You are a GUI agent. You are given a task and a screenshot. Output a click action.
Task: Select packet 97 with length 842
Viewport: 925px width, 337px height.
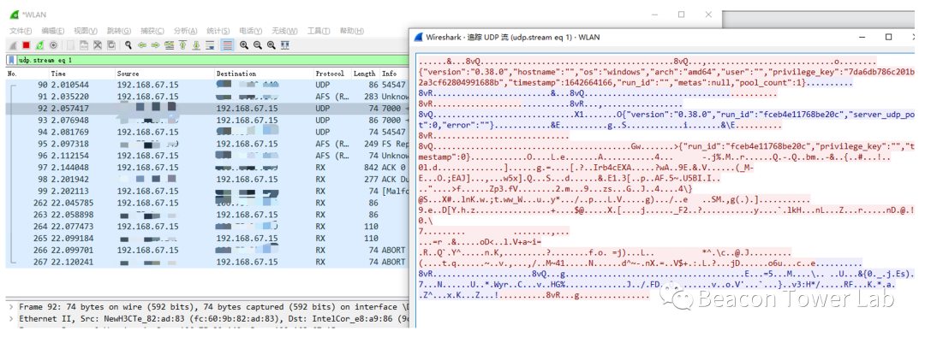tap(207, 168)
